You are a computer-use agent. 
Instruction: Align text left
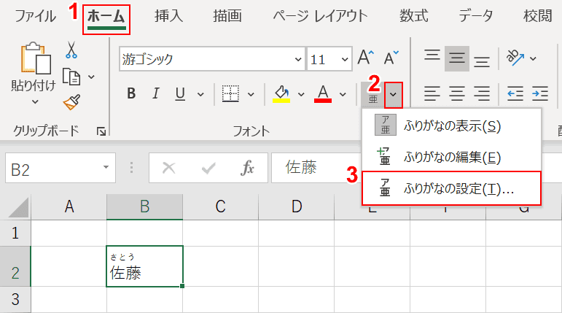point(432,93)
